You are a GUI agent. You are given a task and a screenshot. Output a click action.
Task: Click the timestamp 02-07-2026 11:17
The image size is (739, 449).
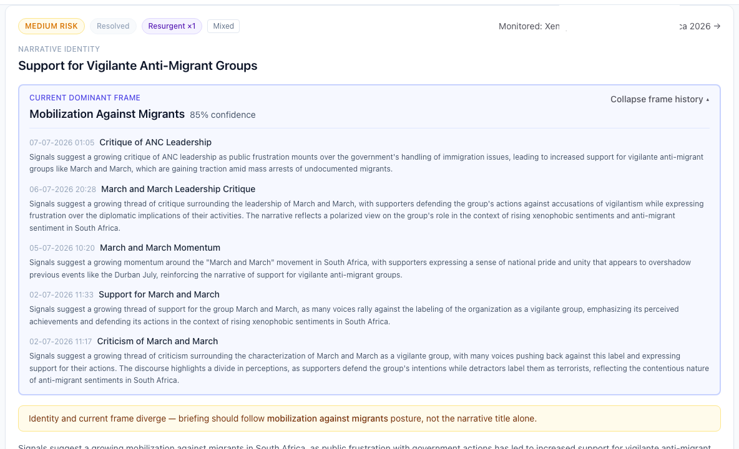[61, 342]
